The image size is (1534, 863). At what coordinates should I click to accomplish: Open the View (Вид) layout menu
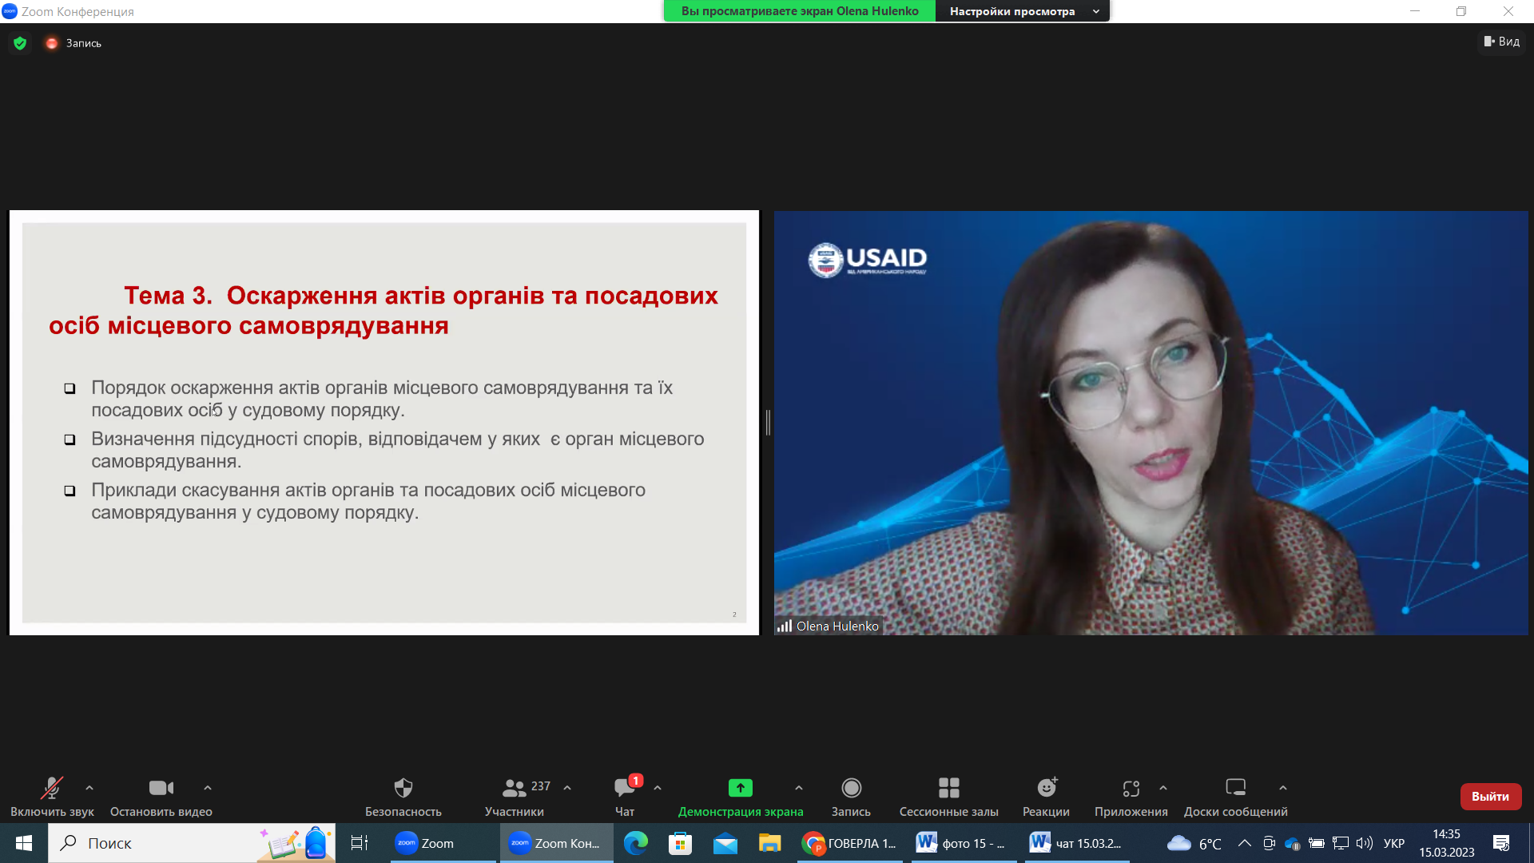coord(1502,42)
